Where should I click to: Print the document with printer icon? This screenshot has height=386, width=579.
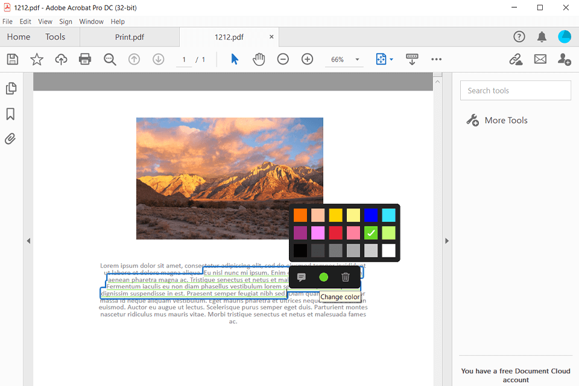[85, 59]
